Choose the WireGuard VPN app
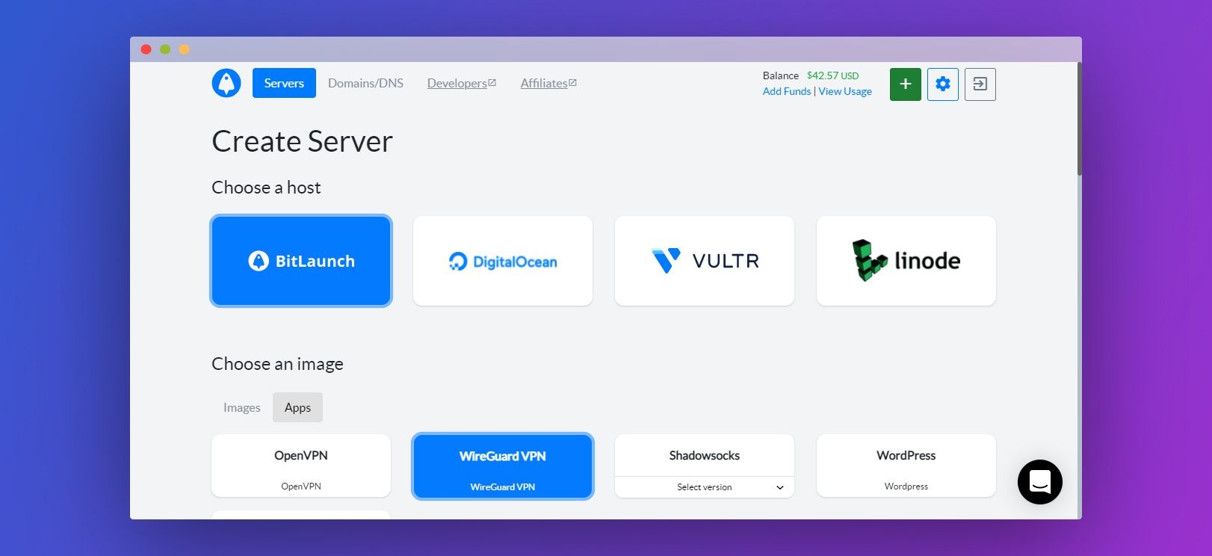1212x556 pixels. 503,466
